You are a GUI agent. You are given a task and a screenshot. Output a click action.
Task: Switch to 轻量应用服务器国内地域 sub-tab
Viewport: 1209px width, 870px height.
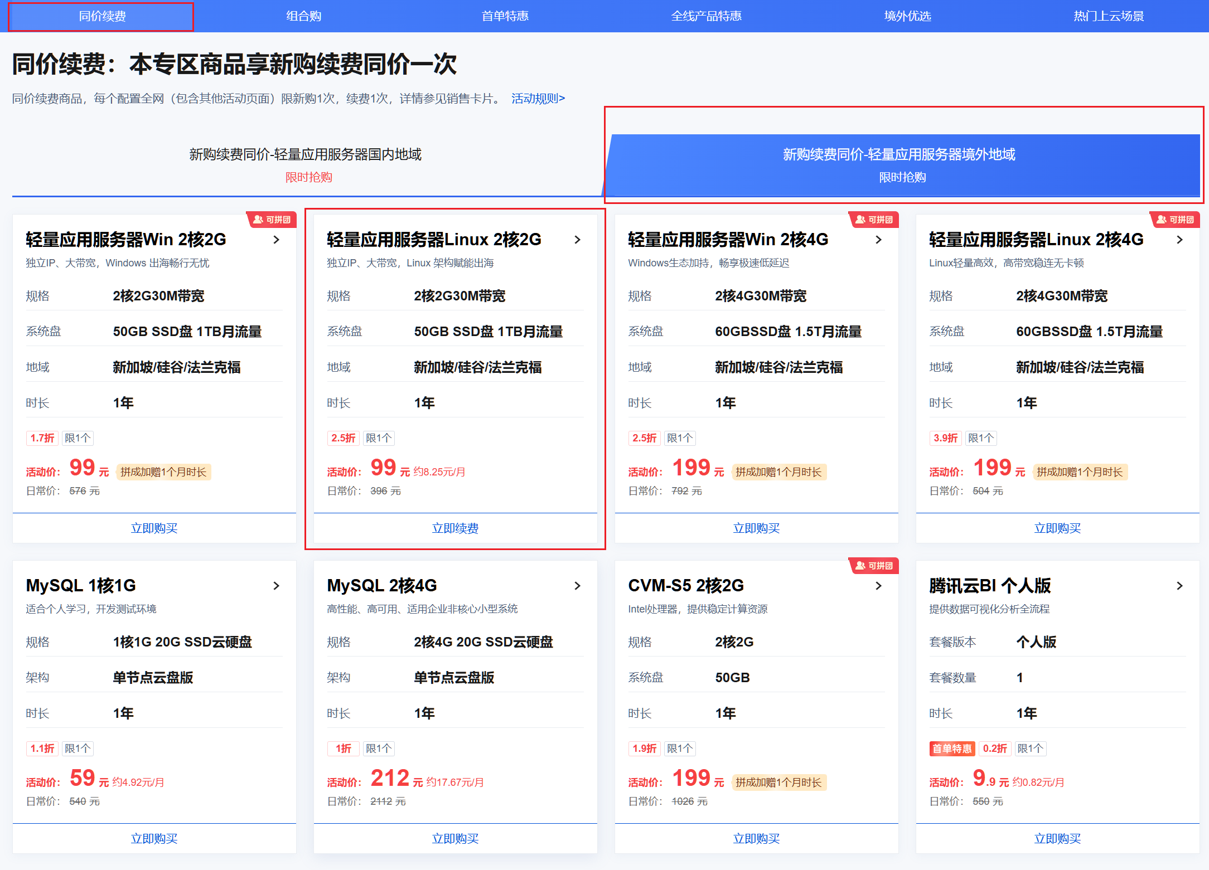coord(306,165)
